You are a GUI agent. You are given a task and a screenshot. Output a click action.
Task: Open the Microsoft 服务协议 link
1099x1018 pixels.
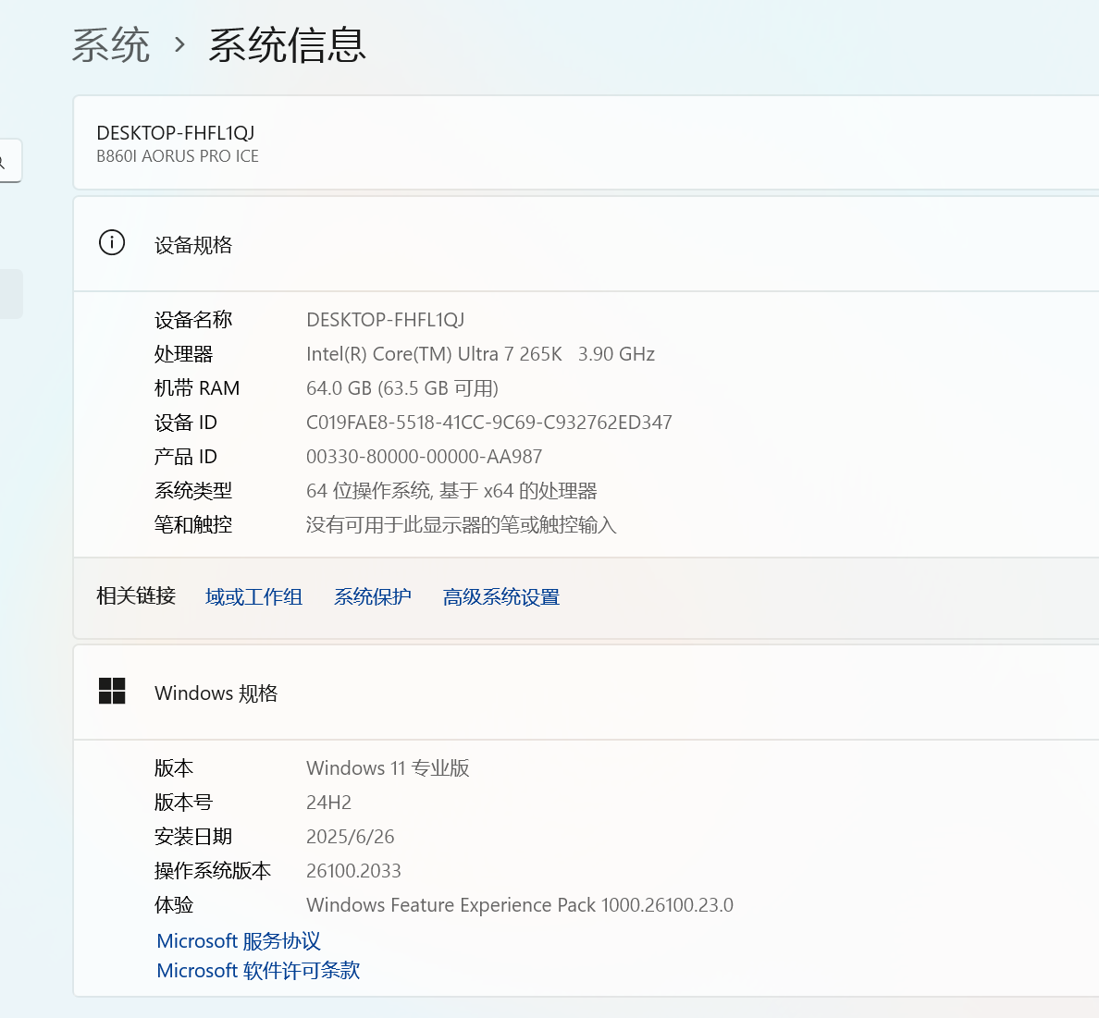(x=239, y=941)
